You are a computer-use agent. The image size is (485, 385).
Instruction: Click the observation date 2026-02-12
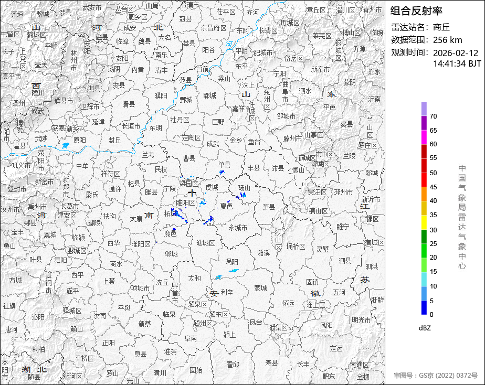[x=455, y=53]
